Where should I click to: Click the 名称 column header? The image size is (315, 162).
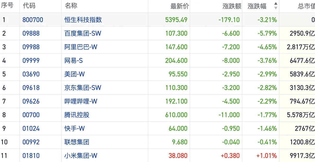[71, 6]
